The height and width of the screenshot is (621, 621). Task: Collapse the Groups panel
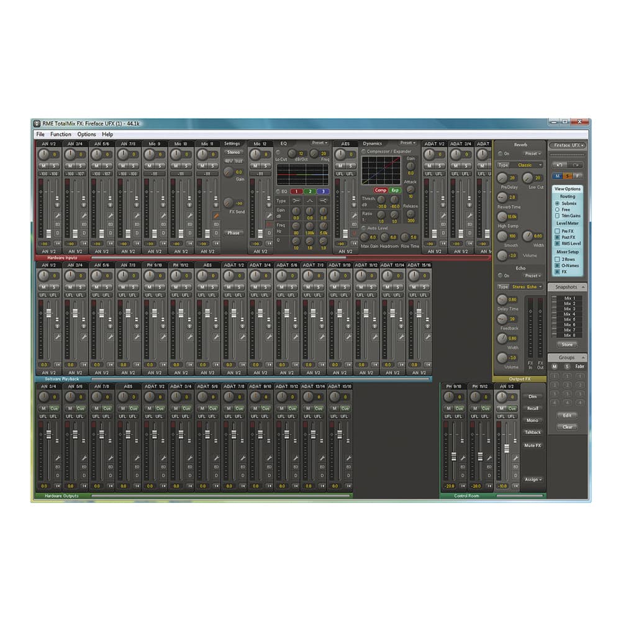click(x=583, y=357)
